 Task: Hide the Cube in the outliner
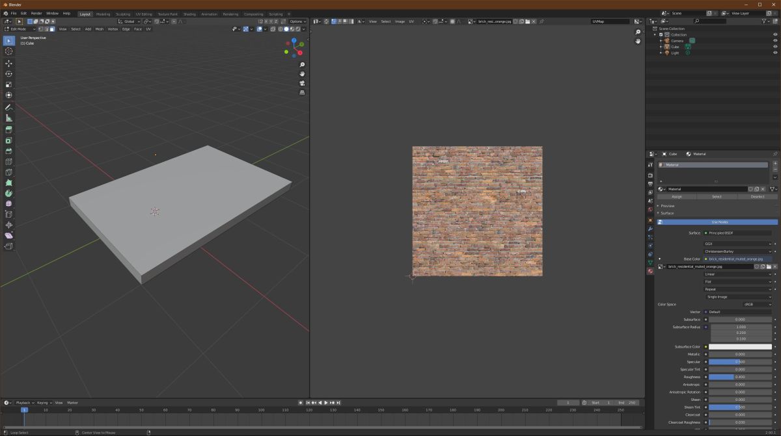(775, 47)
